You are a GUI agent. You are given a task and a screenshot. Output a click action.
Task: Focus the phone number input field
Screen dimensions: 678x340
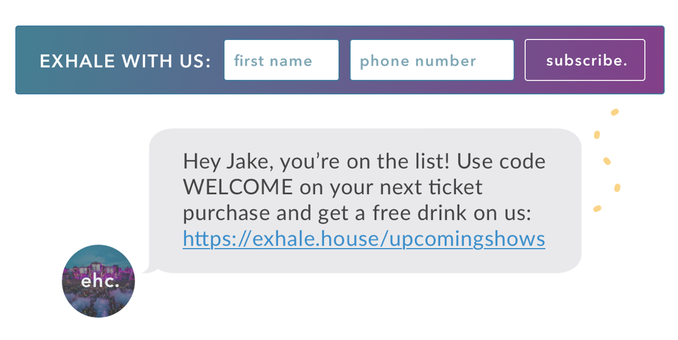click(x=432, y=60)
